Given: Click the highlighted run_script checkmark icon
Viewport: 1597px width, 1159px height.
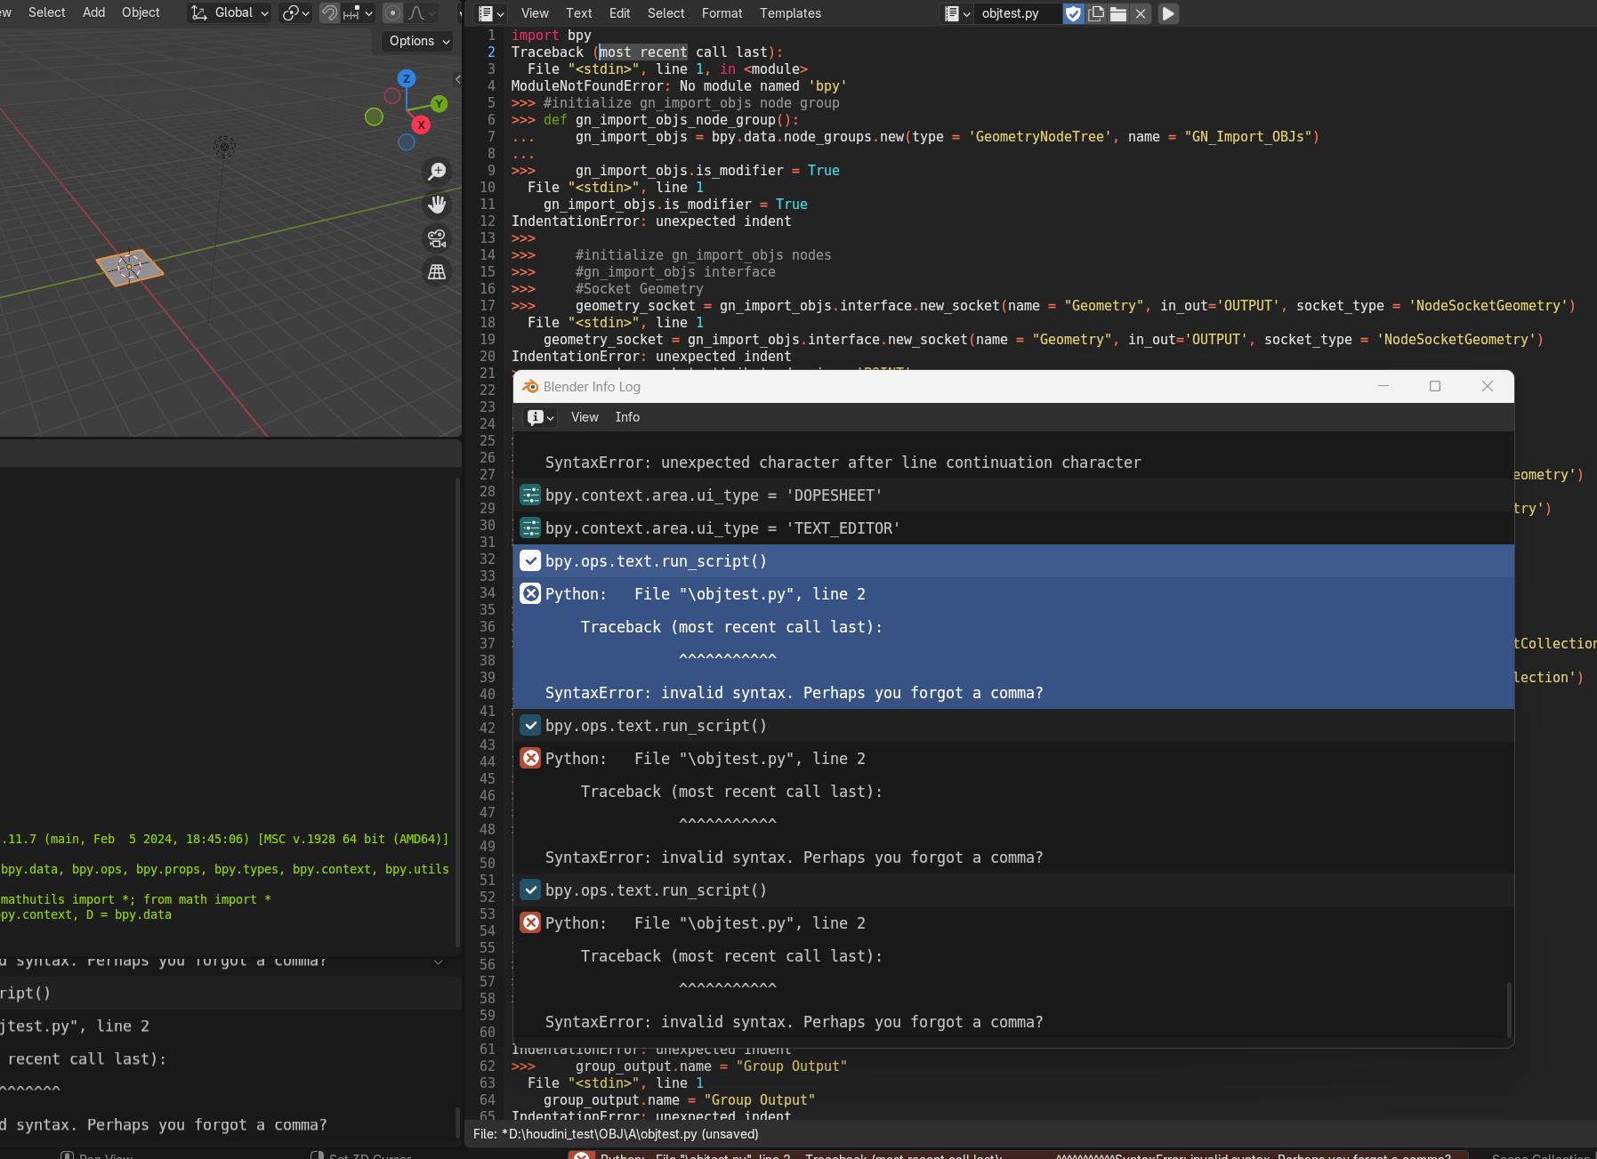Looking at the screenshot, I should click(530, 560).
